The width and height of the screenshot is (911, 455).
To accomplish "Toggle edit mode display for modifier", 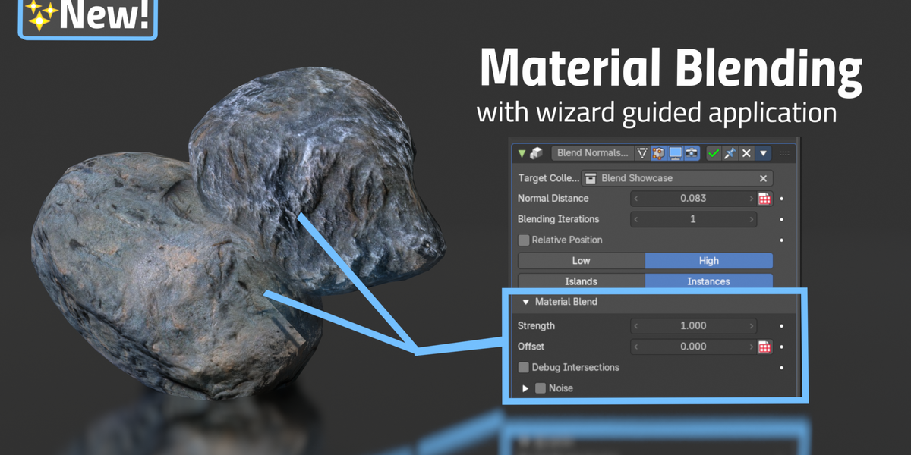I will point(658,153).
